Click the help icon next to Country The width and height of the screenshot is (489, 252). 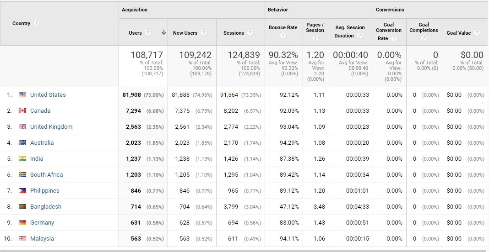(37, 24)
